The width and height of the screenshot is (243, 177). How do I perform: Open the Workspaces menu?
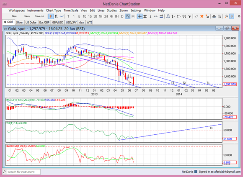17,10
